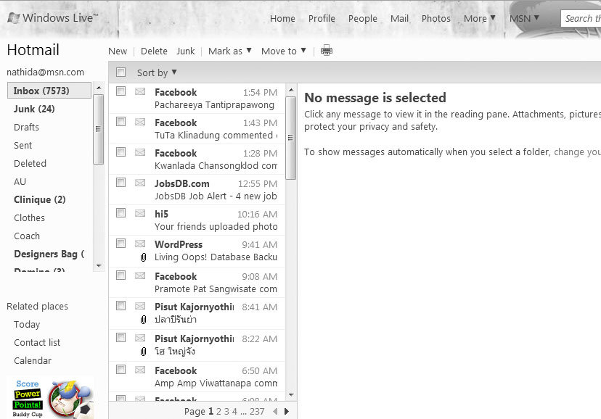
Task: Click the Delete button
Action: click(x=154, y=51)
